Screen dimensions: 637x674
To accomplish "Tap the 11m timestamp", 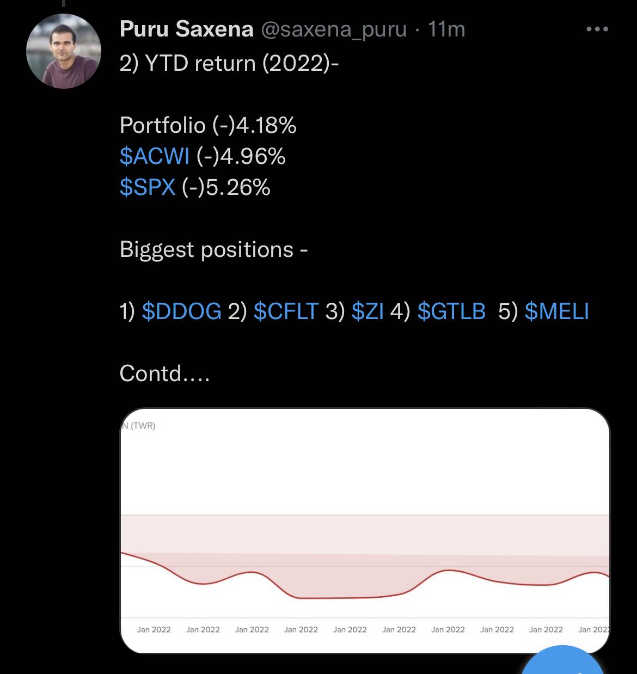I will [446, 29].
